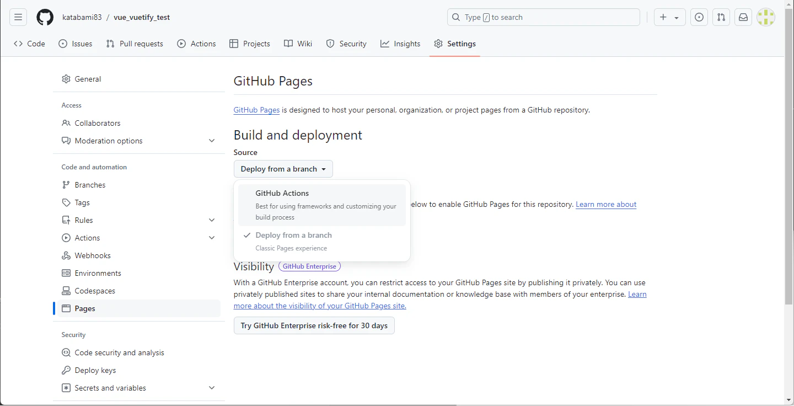This screenshot has height=406, width=794.
Task: Open katabami83 user profile link
Action: [x=82, y=17]
